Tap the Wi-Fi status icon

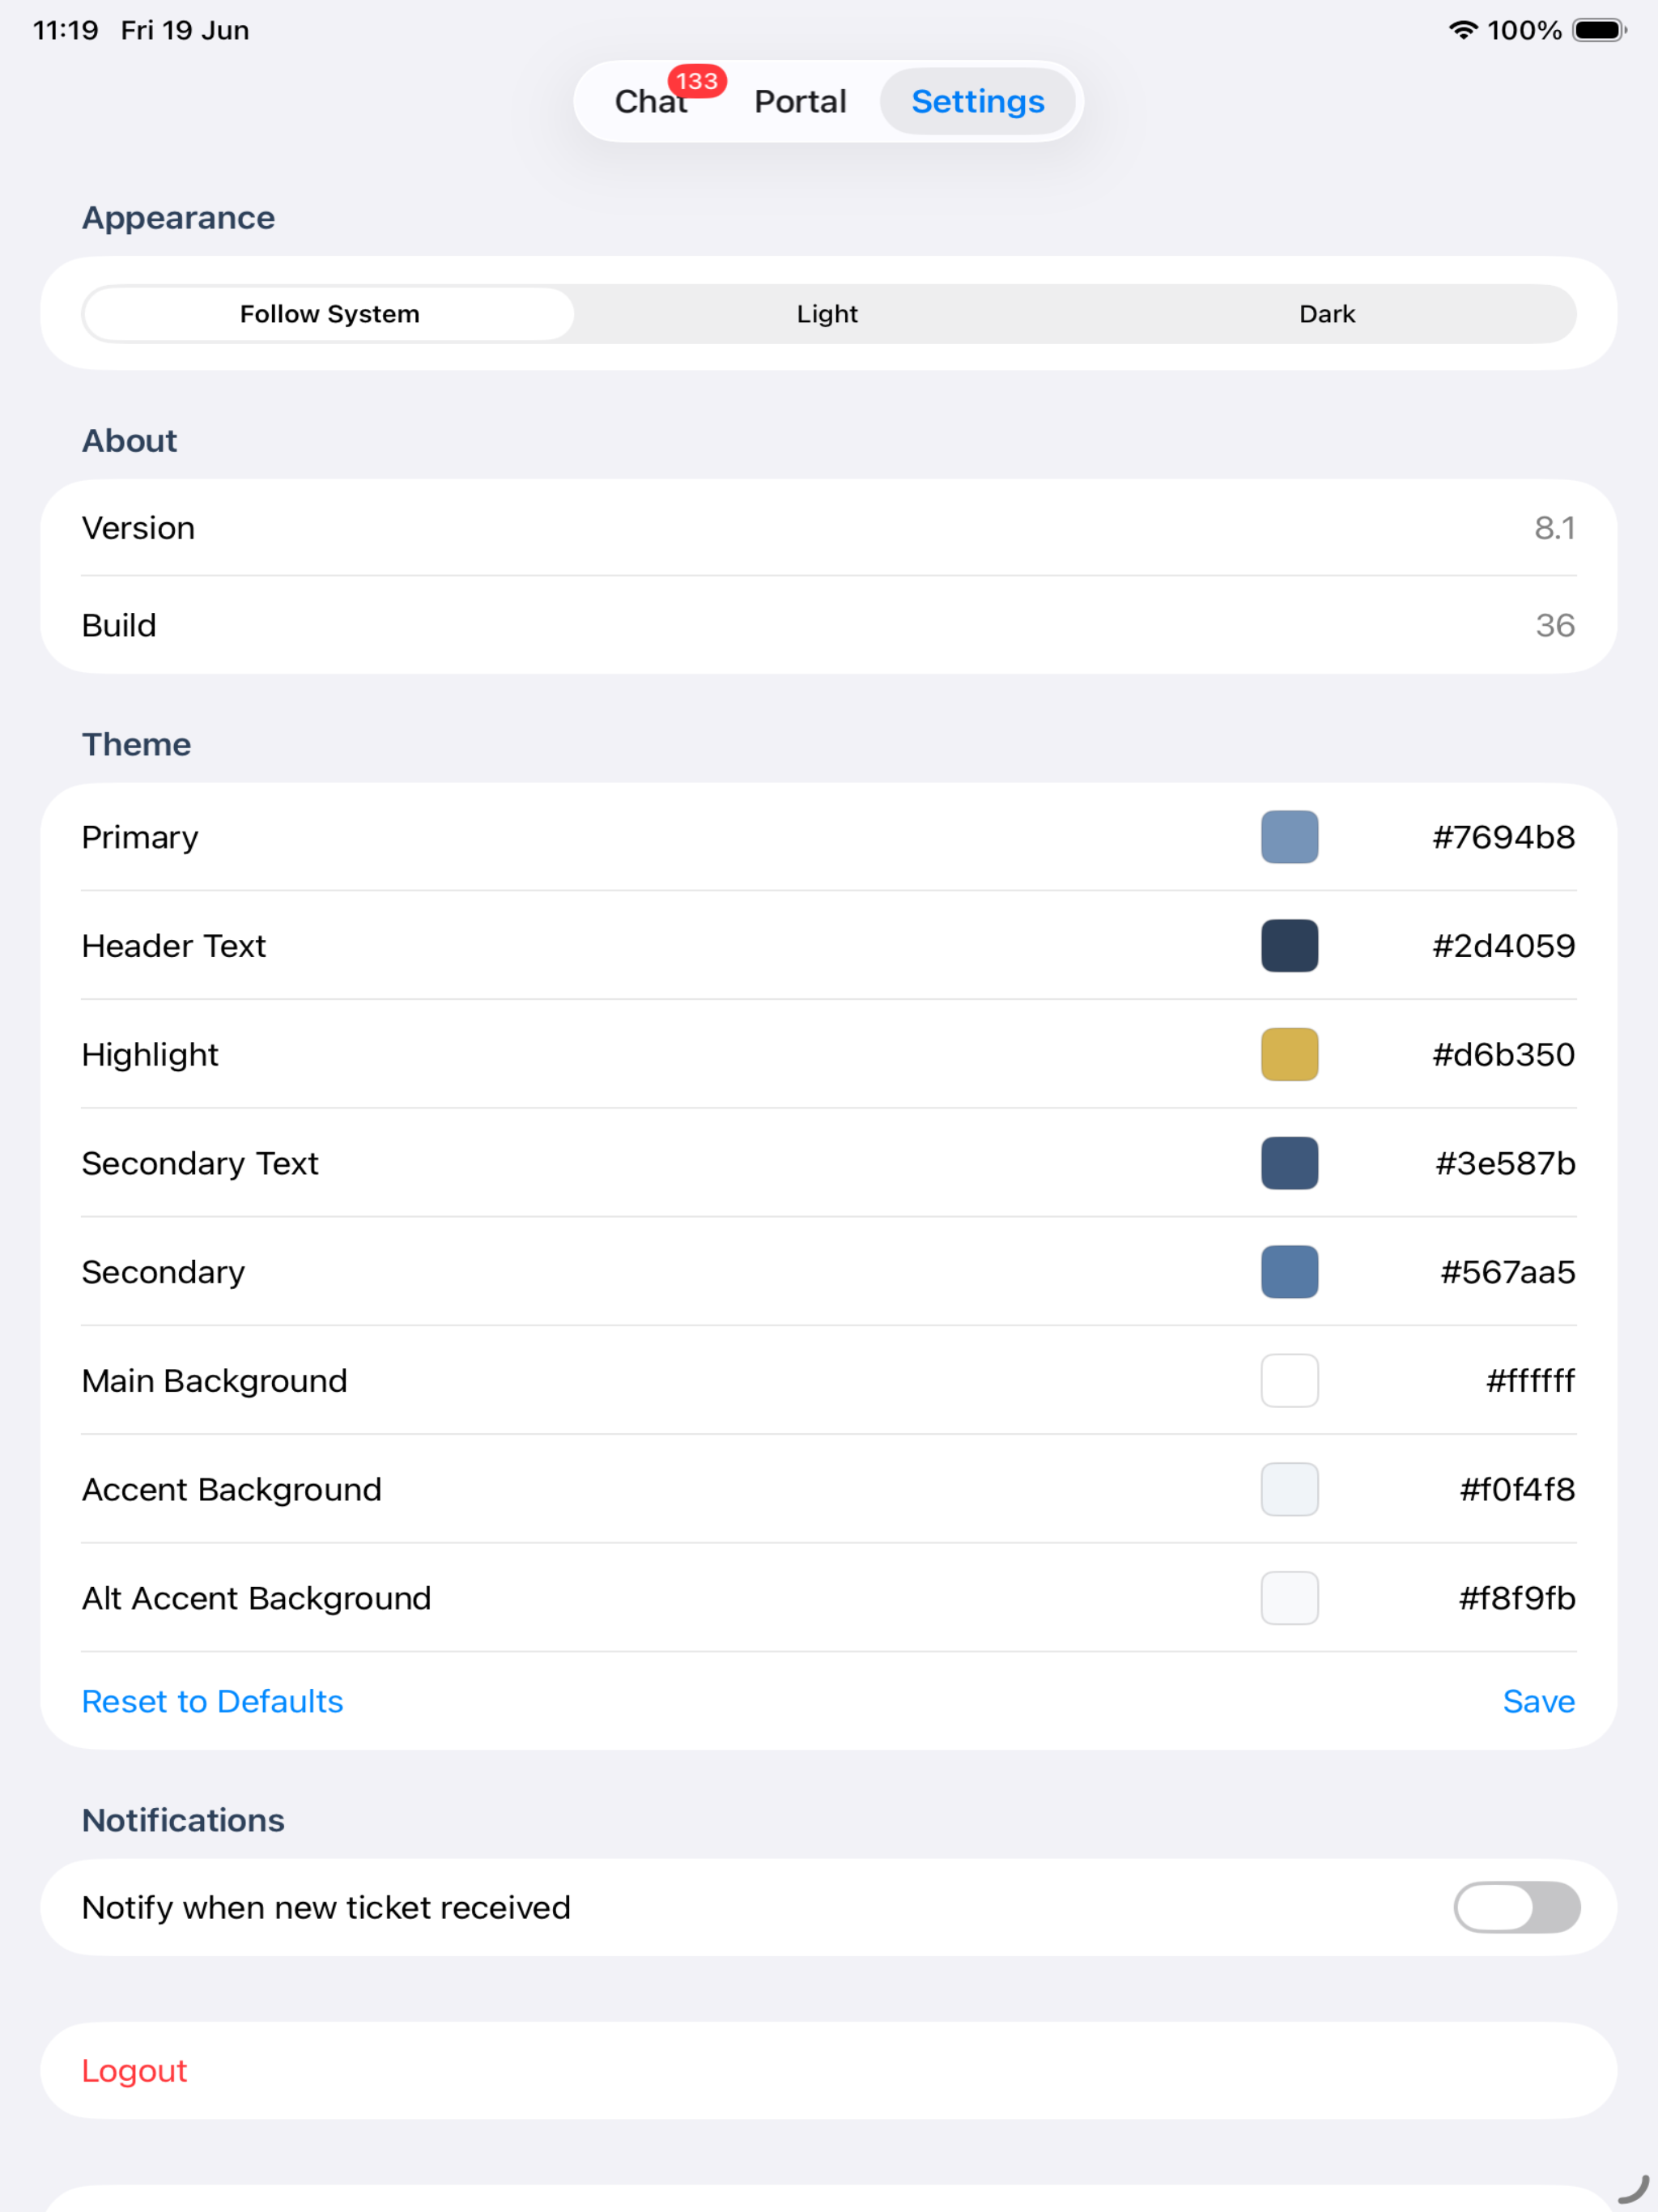[1463, 30]
